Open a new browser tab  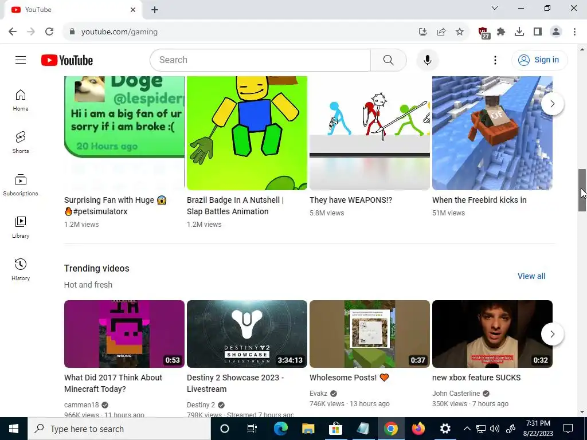[155, 10]
